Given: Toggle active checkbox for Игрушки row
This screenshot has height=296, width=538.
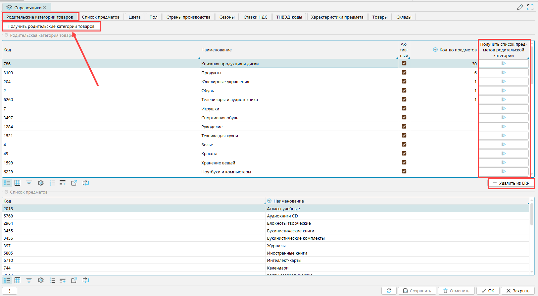Looking at the screenshot, I should (x=404, y=108).
